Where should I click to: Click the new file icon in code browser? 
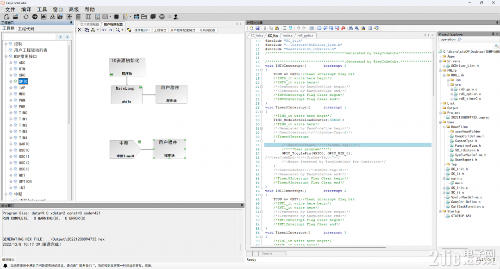(x=251, y=28)
